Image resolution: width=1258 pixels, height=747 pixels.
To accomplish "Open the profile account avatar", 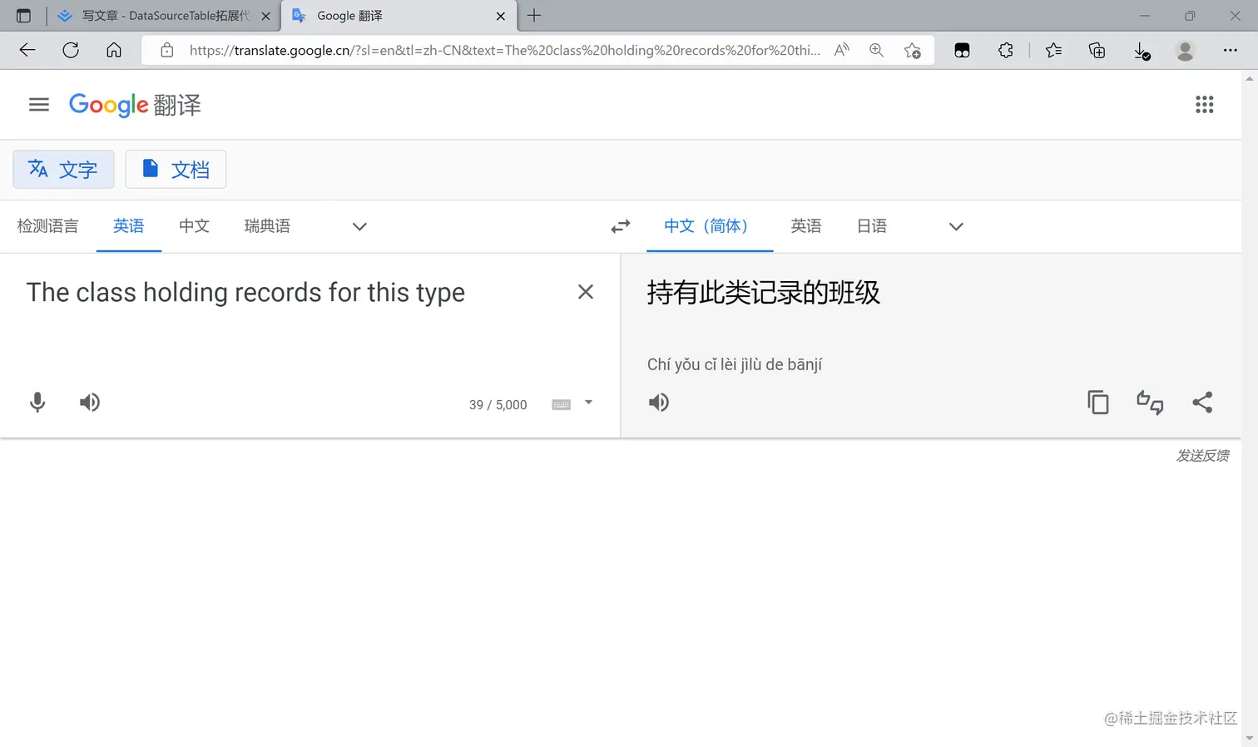I will (x=1185, y=50).
